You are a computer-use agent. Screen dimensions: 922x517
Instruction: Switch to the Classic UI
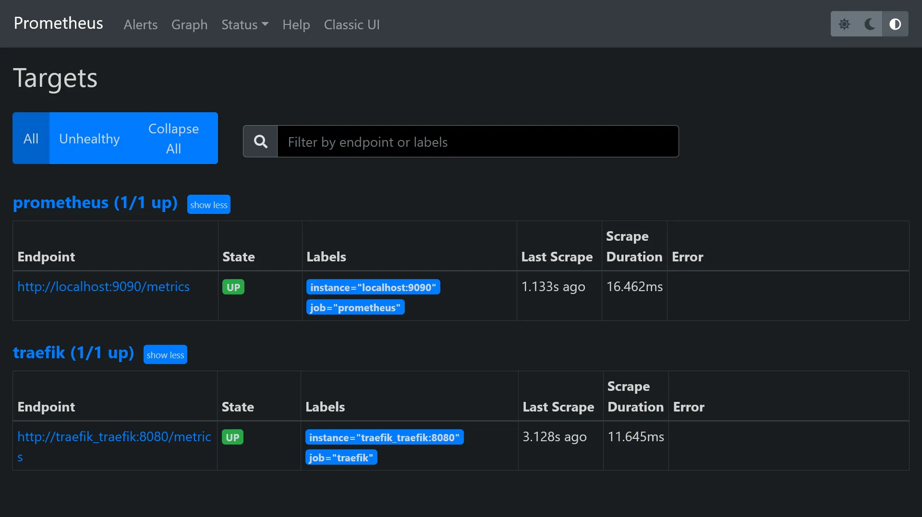coord(352,24)
